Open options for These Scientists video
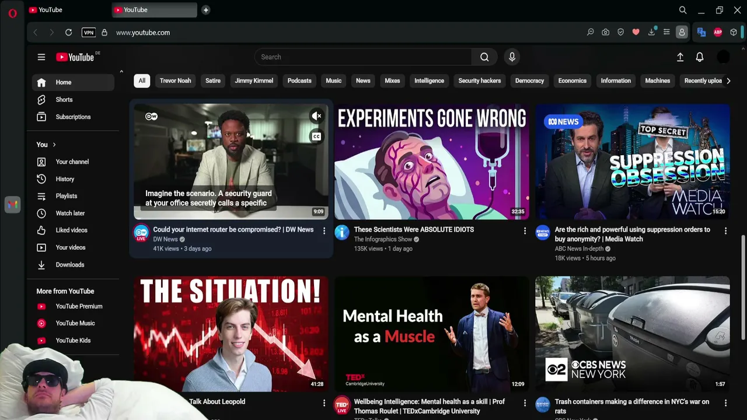This screenshot has width=747, height=420. click(x=525, y=231)
